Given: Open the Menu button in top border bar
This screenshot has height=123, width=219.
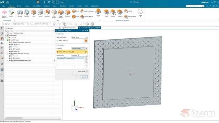Looking at the screenshot, I should tap(6, 24).
